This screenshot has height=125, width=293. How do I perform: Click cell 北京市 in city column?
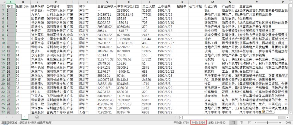87,35
